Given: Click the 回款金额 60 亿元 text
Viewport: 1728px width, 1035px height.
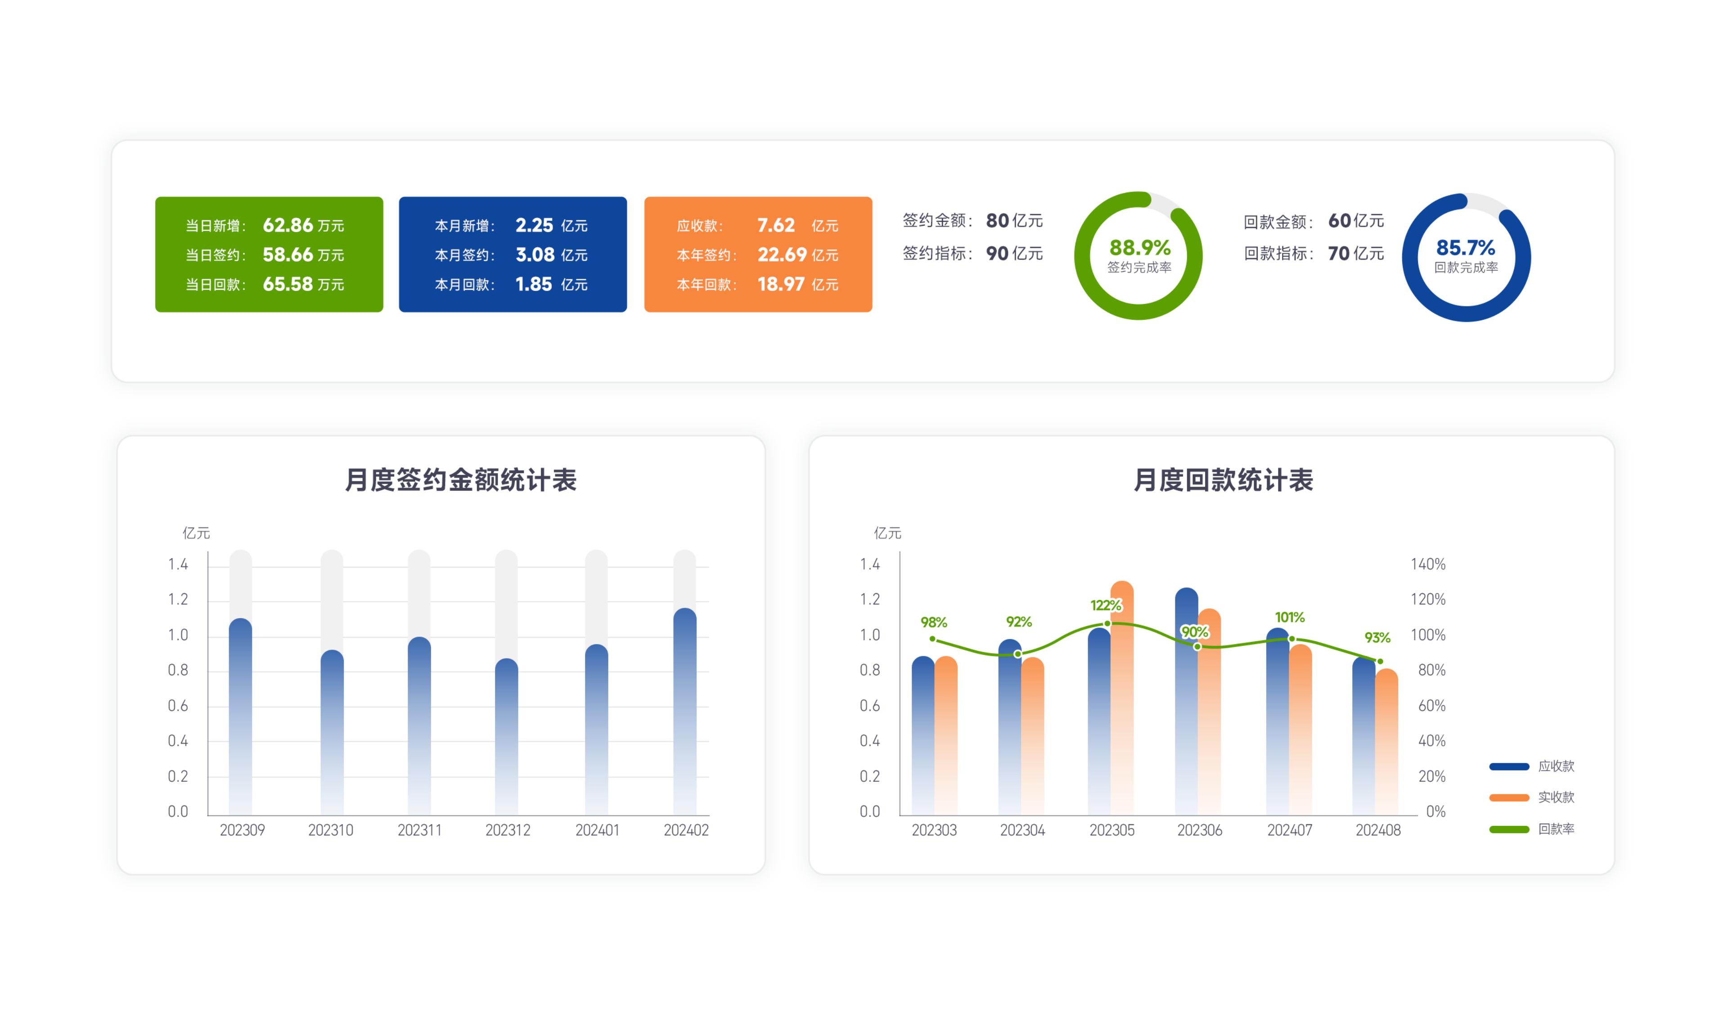Looking at the screenshot, I should (x=1314, y=220).
